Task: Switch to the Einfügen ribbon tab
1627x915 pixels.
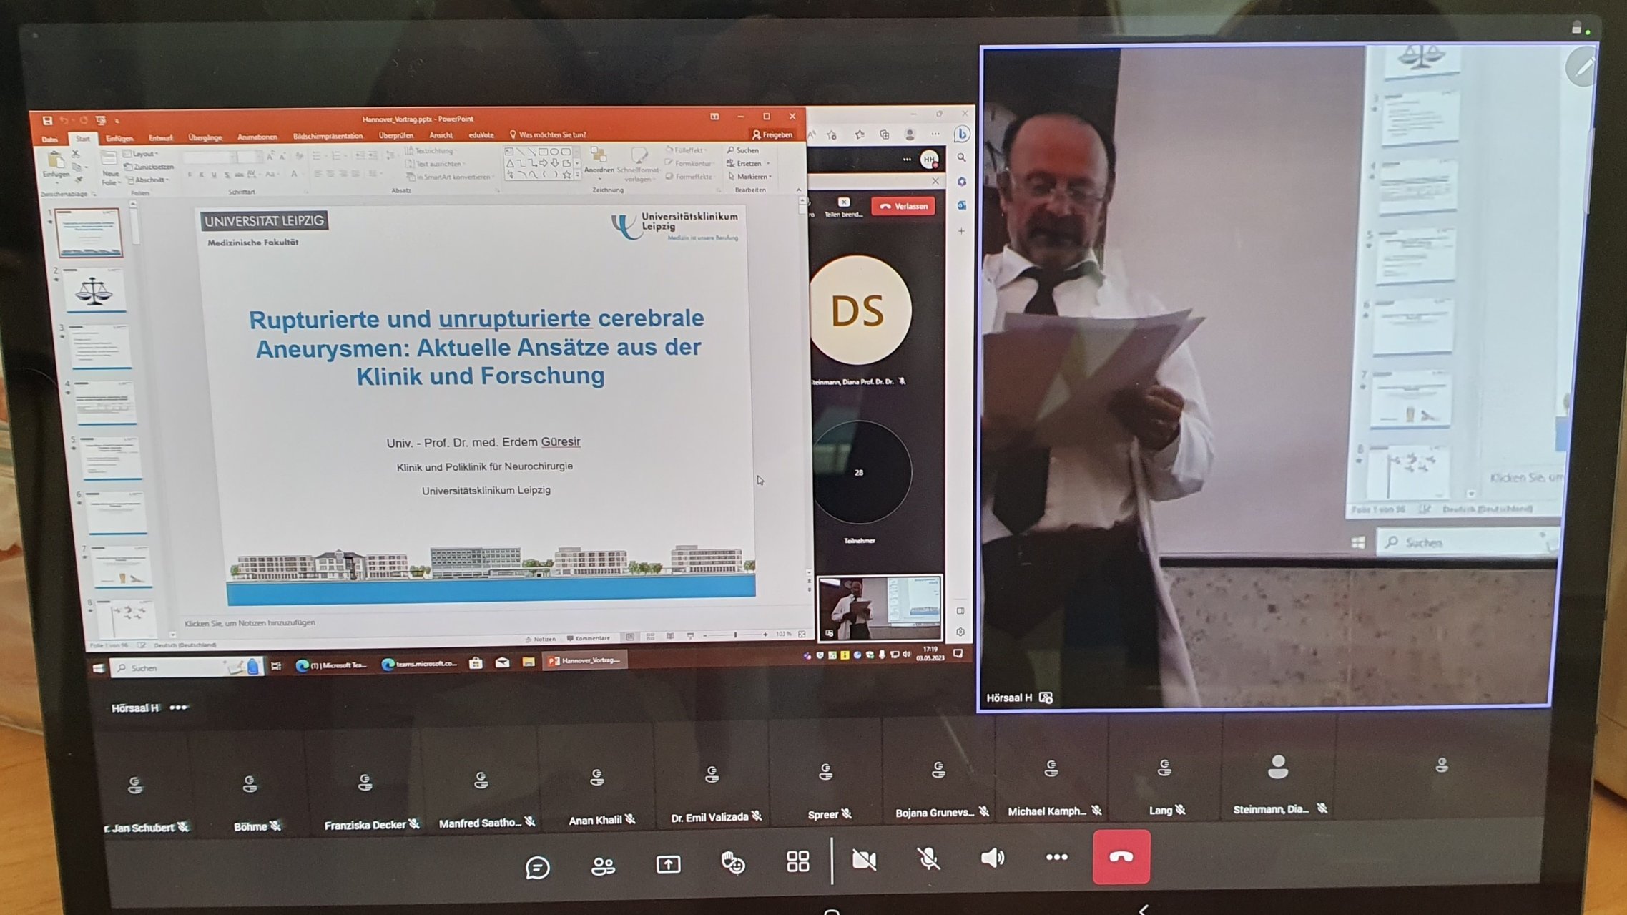Action: [119, 138]
